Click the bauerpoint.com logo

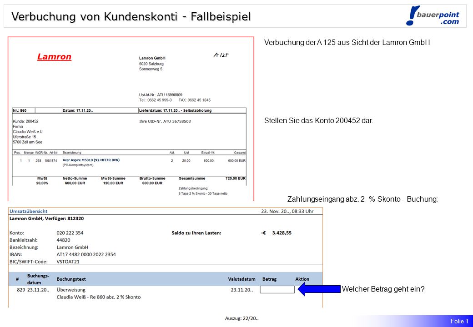coord(433,16)
